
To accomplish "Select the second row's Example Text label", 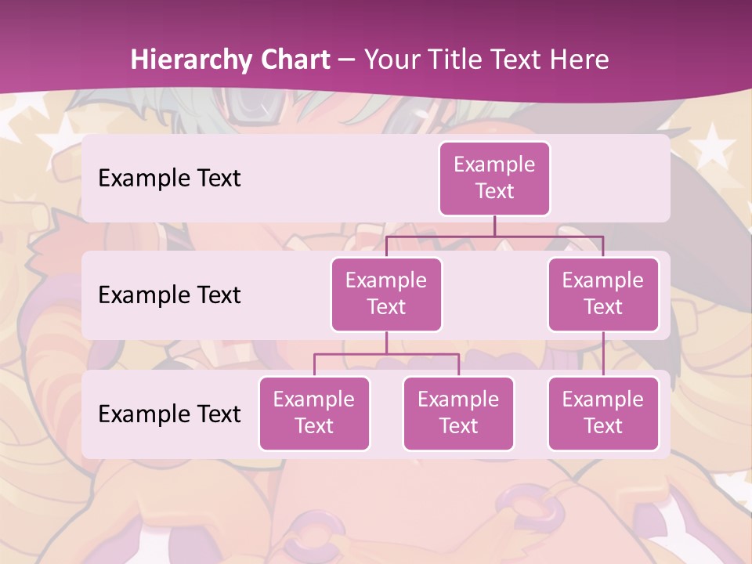I will pos(169,295).
